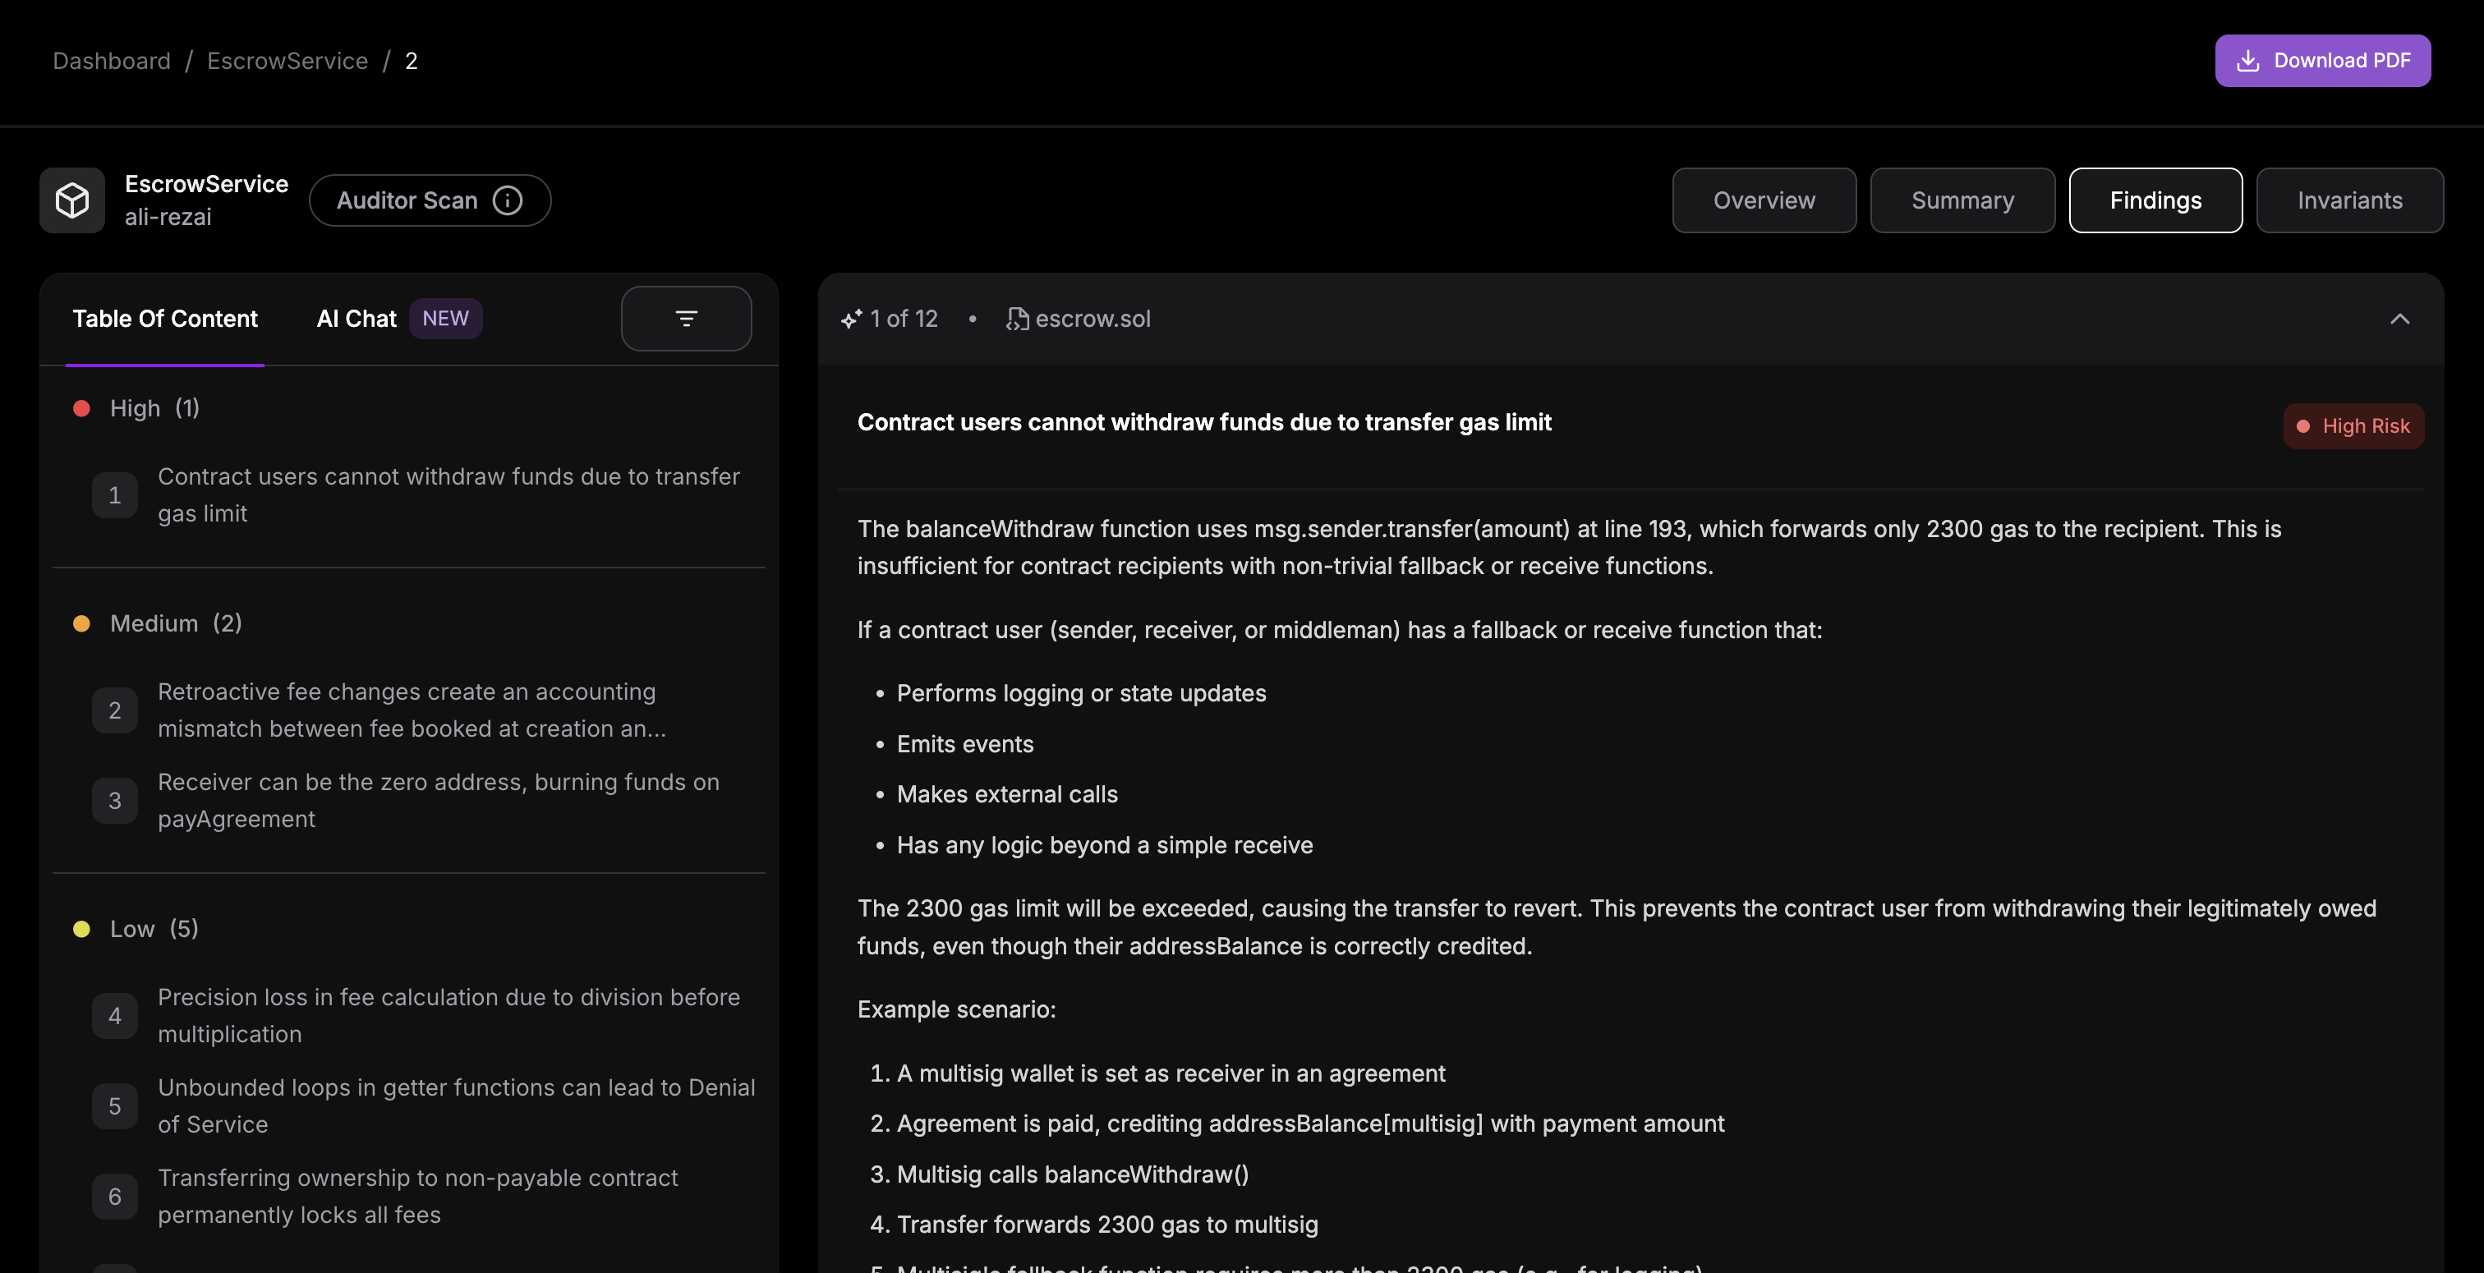Collapse the finding panel with chevron up
2484x1273 pixels.
[2399, 319]
